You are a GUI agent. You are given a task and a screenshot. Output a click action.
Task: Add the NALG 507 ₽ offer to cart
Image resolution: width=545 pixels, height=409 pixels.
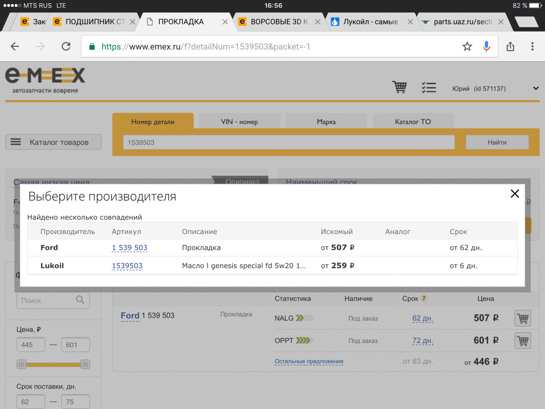point(523,318)
